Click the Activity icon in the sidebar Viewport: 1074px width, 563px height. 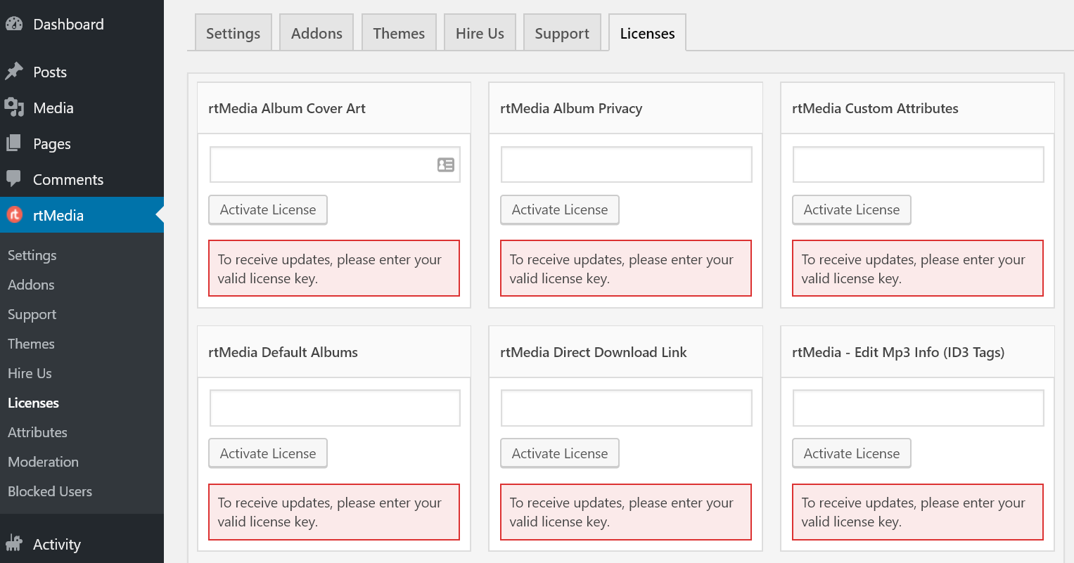(15, 543)
